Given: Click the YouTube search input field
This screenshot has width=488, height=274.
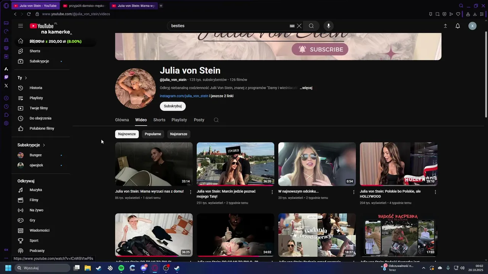Looking at the screenshot, I should click(x=229, y=26).
